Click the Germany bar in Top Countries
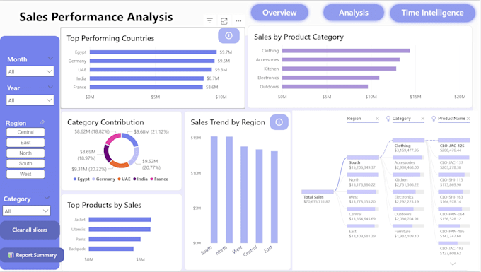481x272 pixels. 152,61
